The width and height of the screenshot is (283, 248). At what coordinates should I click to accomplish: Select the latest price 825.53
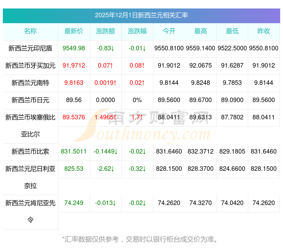point(74,169)
